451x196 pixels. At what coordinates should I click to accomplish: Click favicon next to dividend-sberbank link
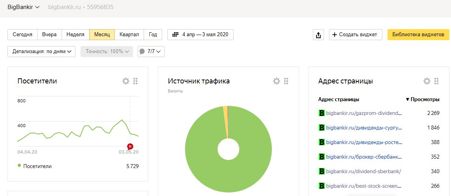[x=322, y=171]
